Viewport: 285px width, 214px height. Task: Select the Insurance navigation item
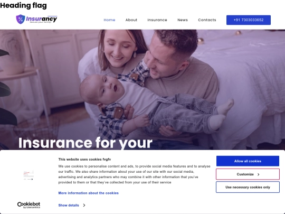click(x=157, y=20)
